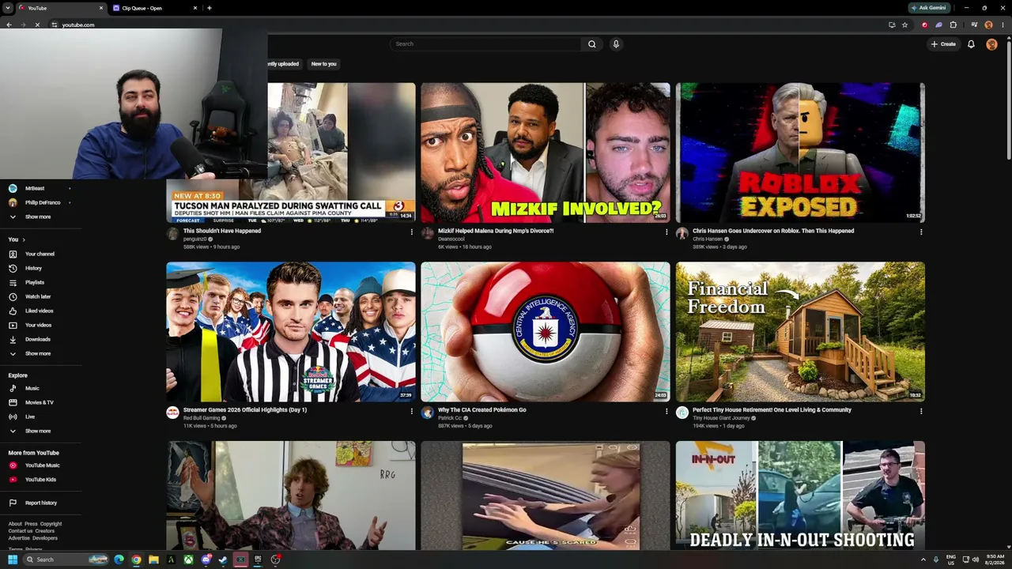Expand Show more under subscriptions list

pos(40,217)
